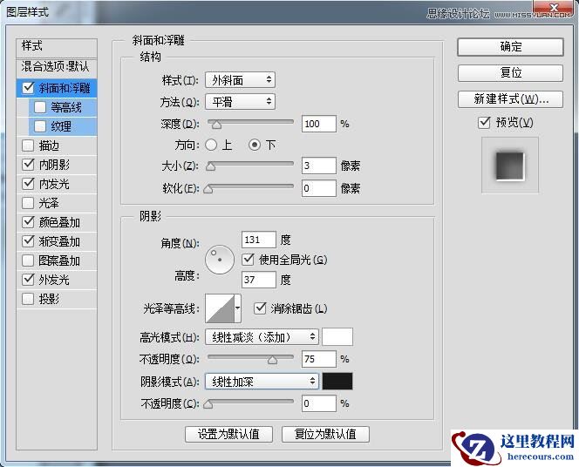Screen dimensions: 579x467
Task: Open 阴影模式 dropdown showing 线性加深
Action: [x=262, y=381]
